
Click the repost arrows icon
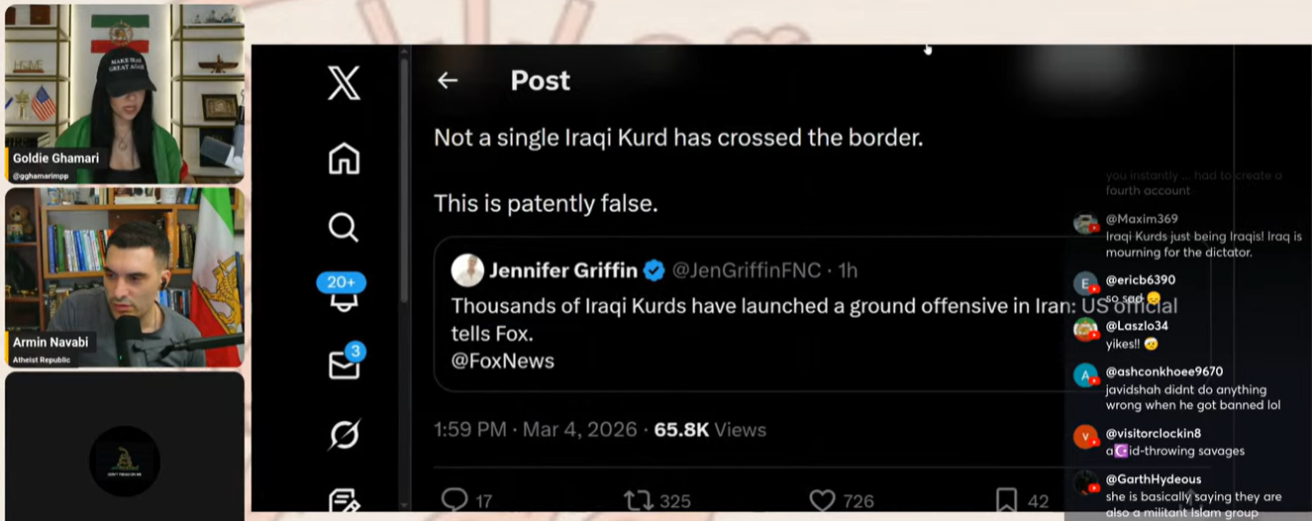(639, 500)
